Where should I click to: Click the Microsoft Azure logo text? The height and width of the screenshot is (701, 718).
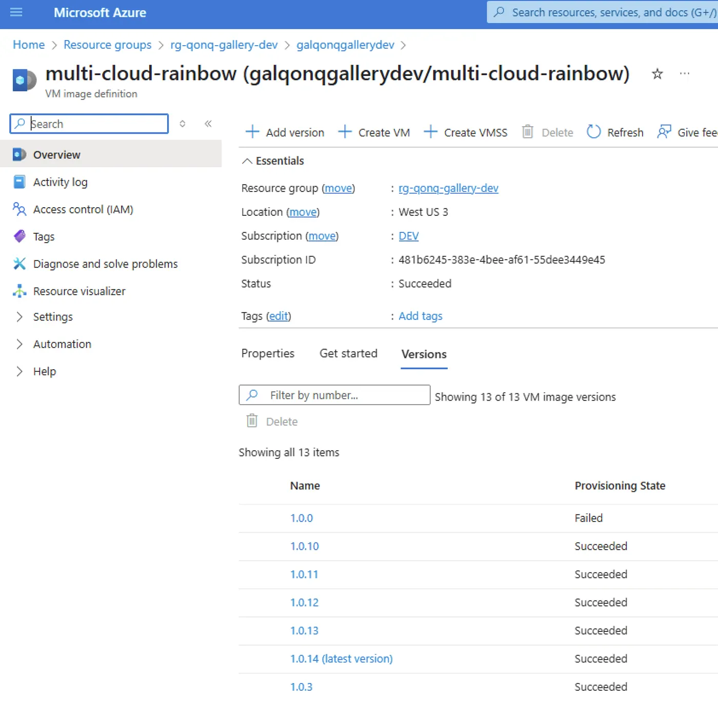[x=100, y=12]
